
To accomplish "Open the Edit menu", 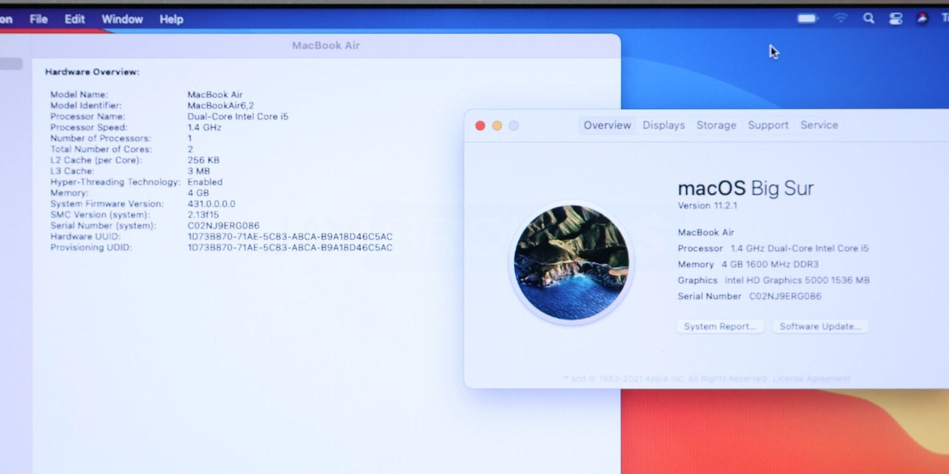I will pos(75,19).
